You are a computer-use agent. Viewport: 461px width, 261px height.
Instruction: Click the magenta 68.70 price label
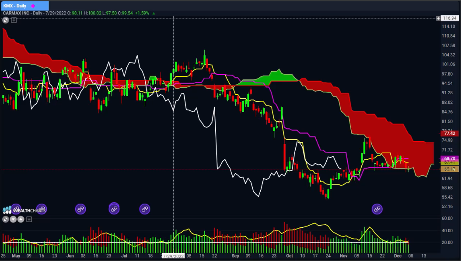pos(450,159)
